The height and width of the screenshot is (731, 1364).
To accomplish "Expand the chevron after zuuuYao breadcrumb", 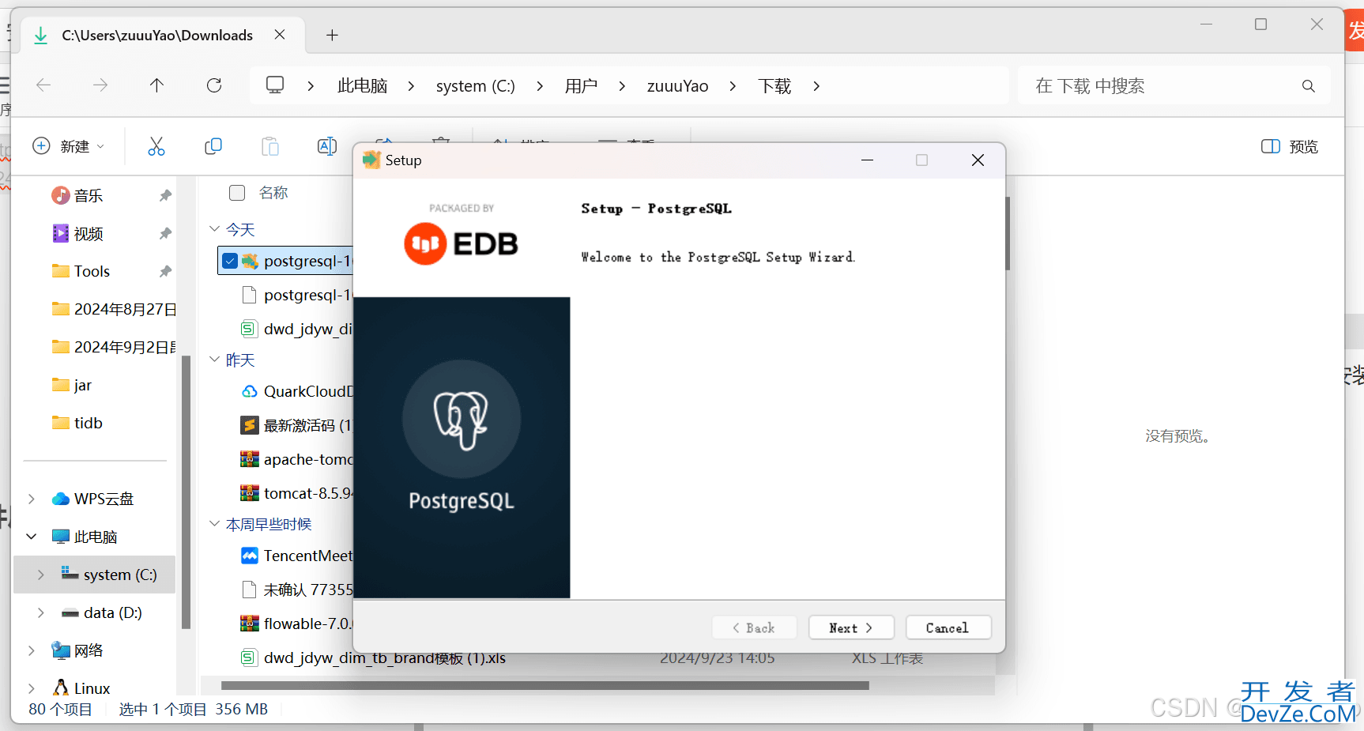I will (x=733, y=85).
